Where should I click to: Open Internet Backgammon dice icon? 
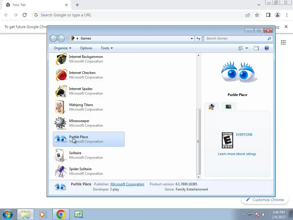click(x=61, y=59)
